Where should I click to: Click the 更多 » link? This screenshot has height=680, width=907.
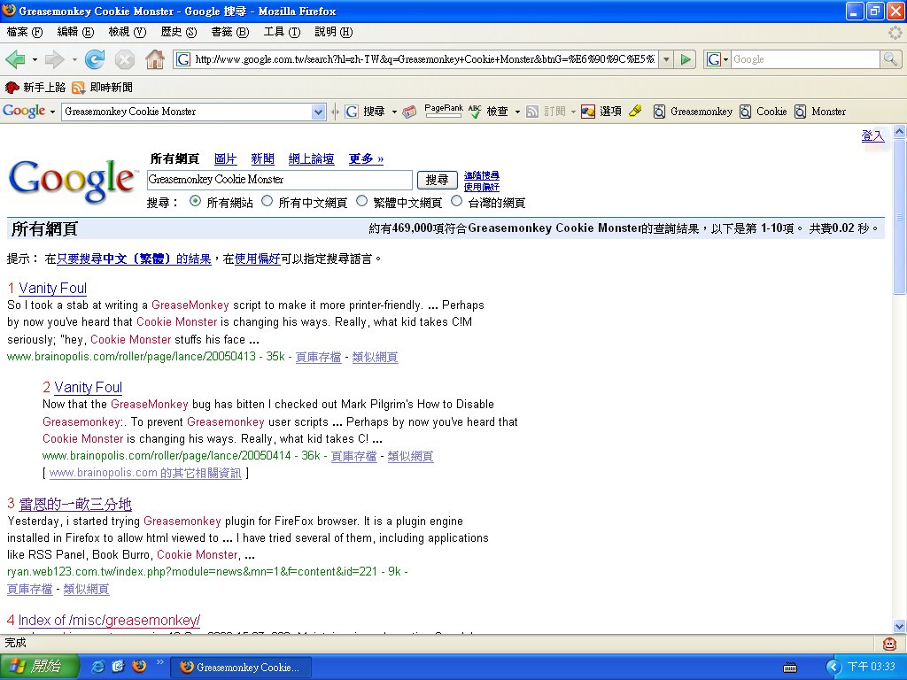click(366, 159)
